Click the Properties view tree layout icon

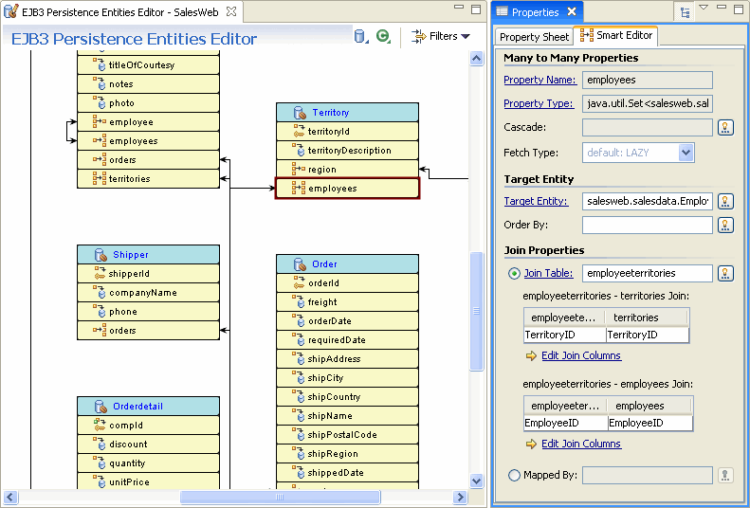click(685, 13)
